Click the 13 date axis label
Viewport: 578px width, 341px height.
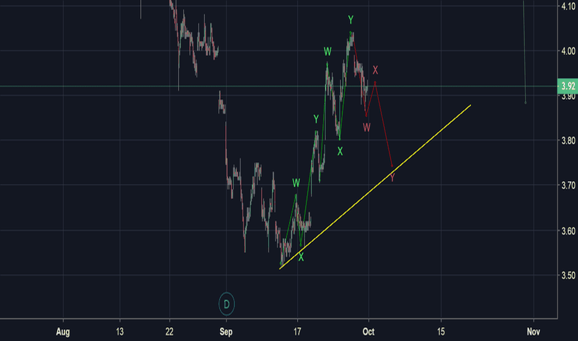tap(120, 332)
